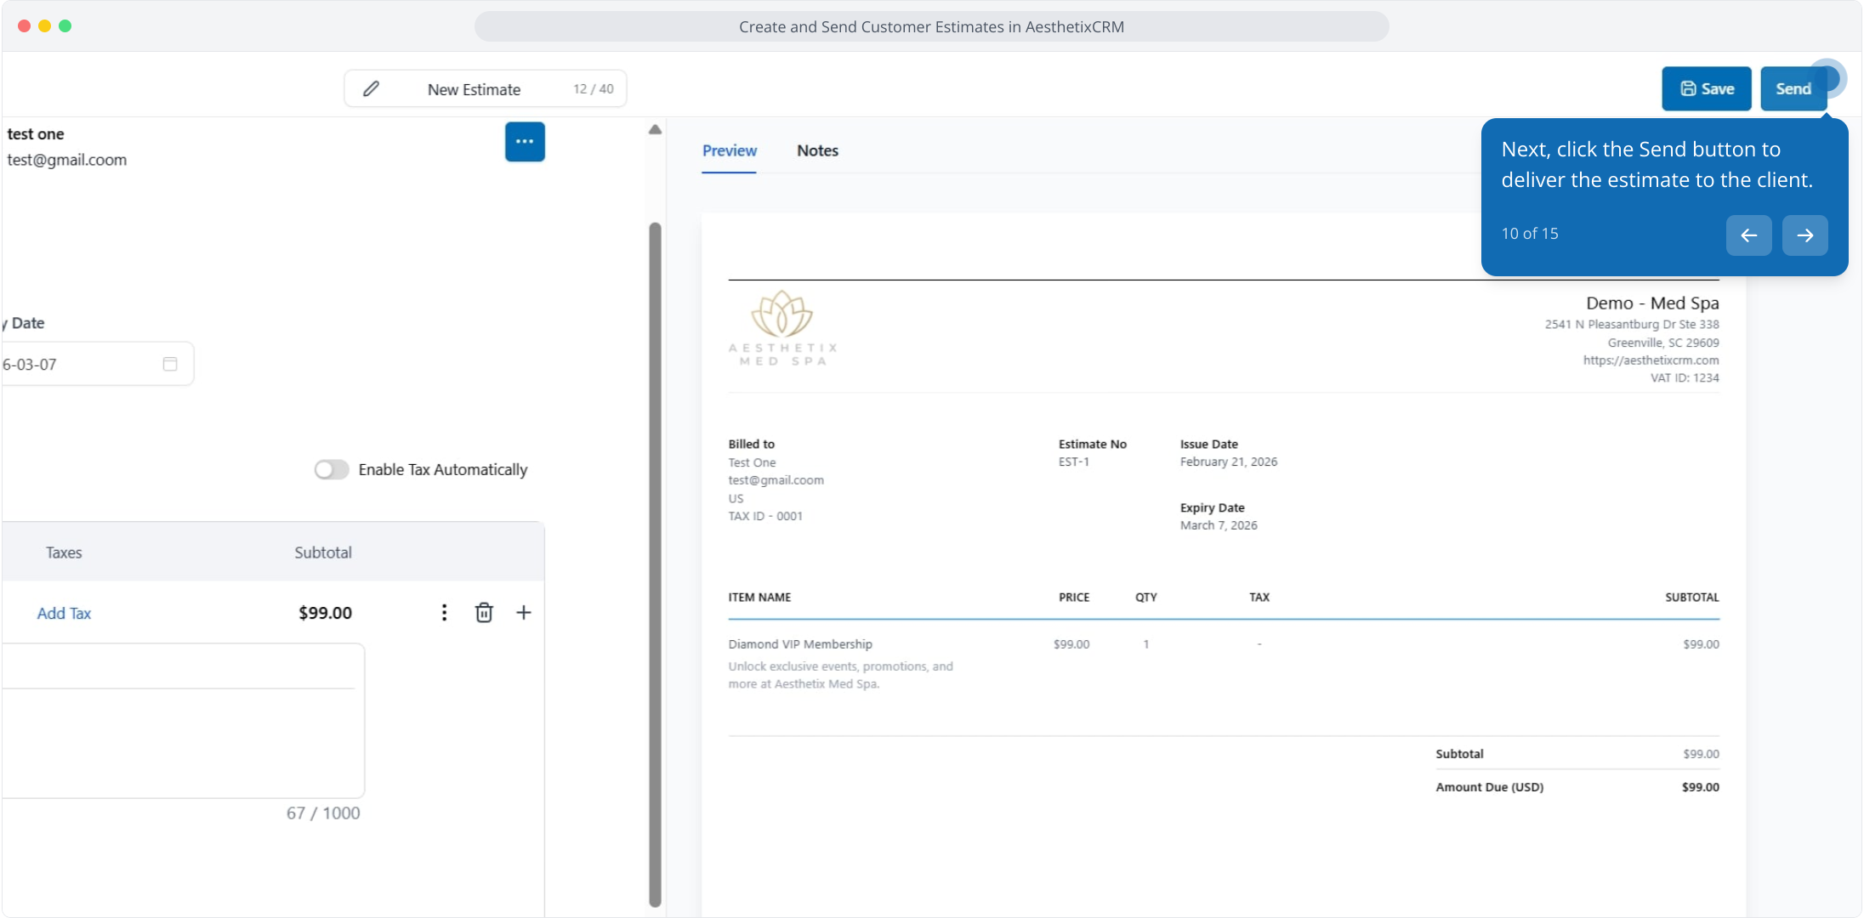The width and height of the screenshot is (1864, 918).
Task: Go to previous tour step arrow
Action: click(x=1748, y=235)
